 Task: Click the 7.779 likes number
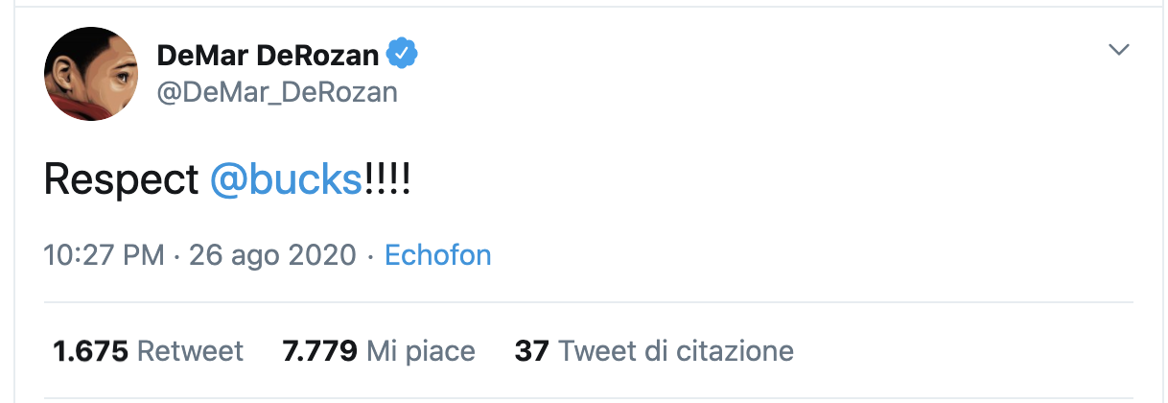tap(320, 351)
